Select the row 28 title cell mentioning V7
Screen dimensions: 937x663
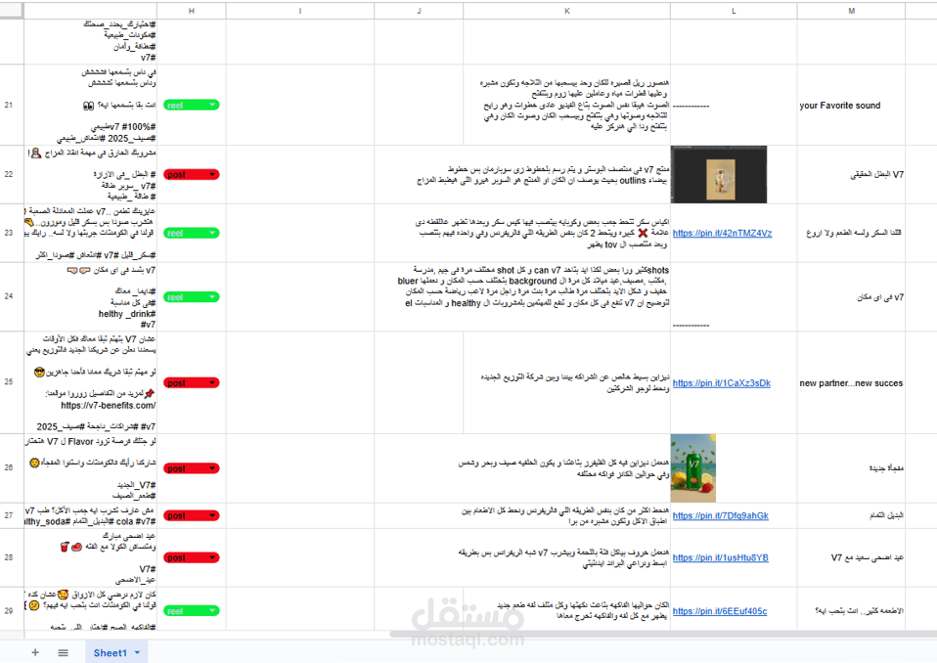pos(851,557)
